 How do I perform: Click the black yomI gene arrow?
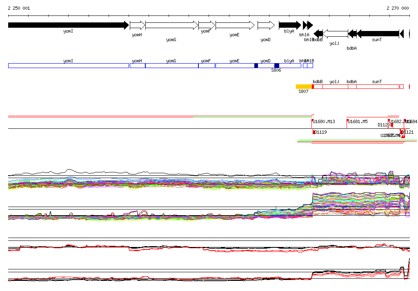pos(69,25)
